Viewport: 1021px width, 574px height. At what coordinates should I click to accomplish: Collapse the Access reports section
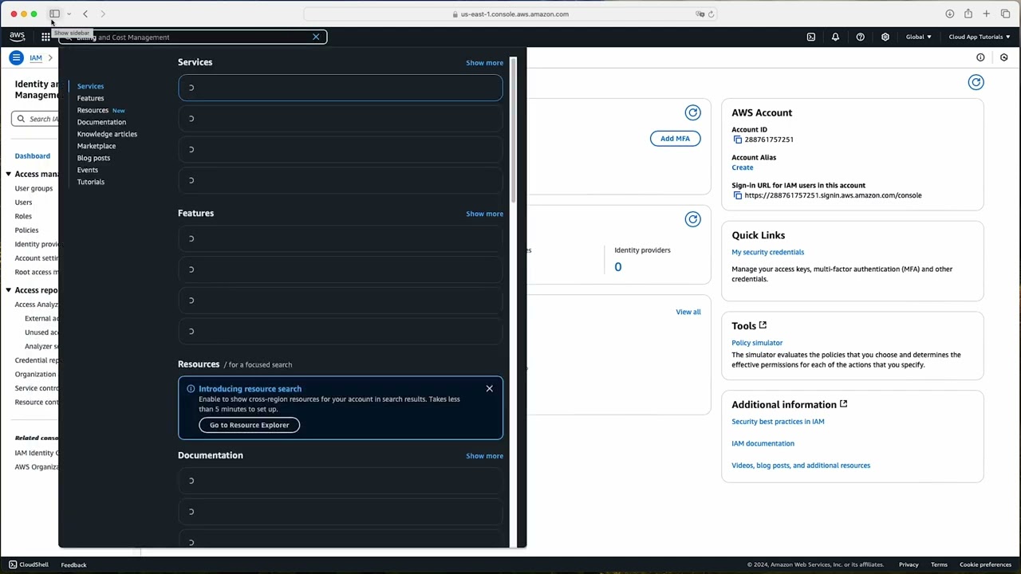point(8,290)
